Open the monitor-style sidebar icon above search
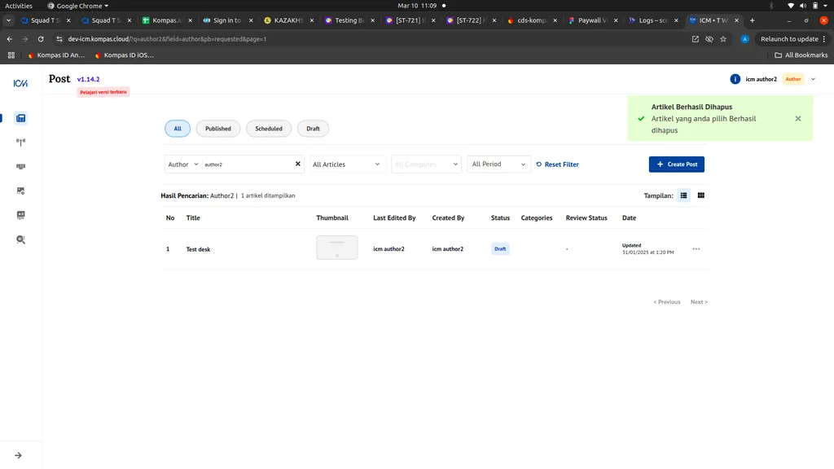834x469 pixels. pyautogui.click(x=20, y=215)
